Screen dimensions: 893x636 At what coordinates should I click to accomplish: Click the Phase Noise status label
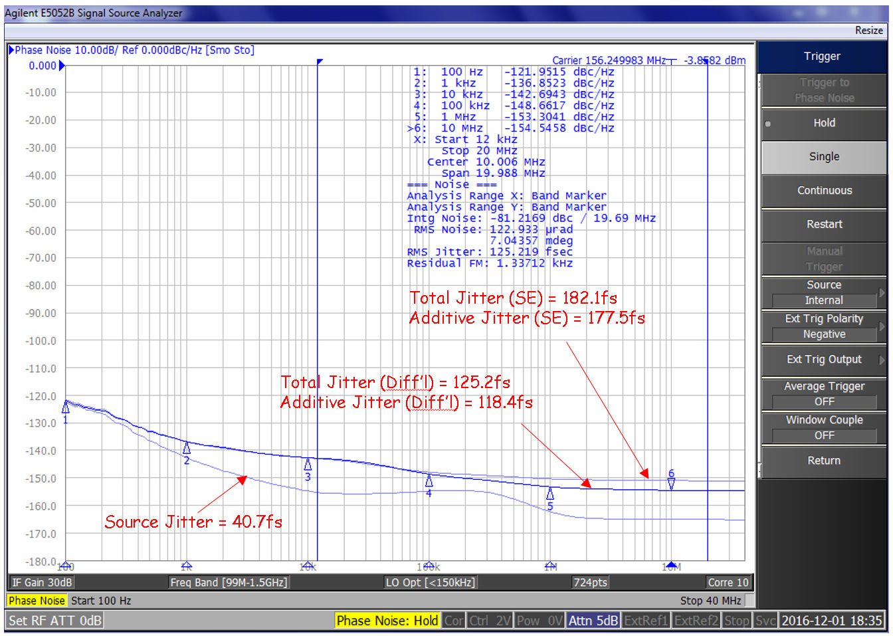pos(37,601)
